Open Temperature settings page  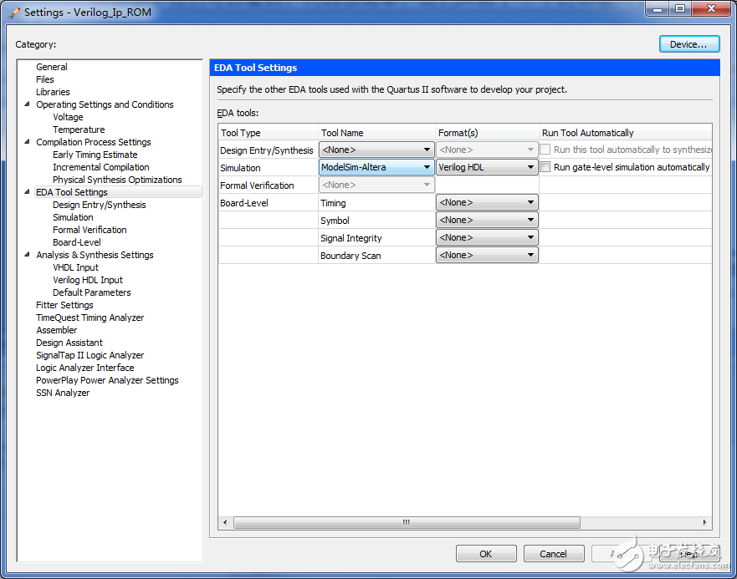point(79,130)
